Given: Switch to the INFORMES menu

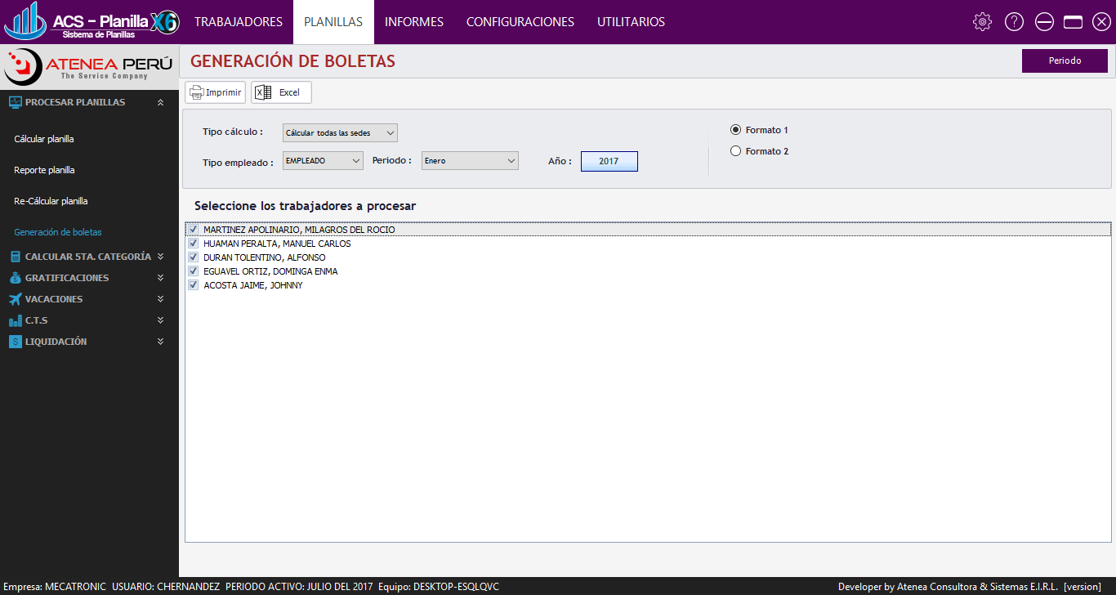Looking at the screenshot, I should tap(414, 22).
